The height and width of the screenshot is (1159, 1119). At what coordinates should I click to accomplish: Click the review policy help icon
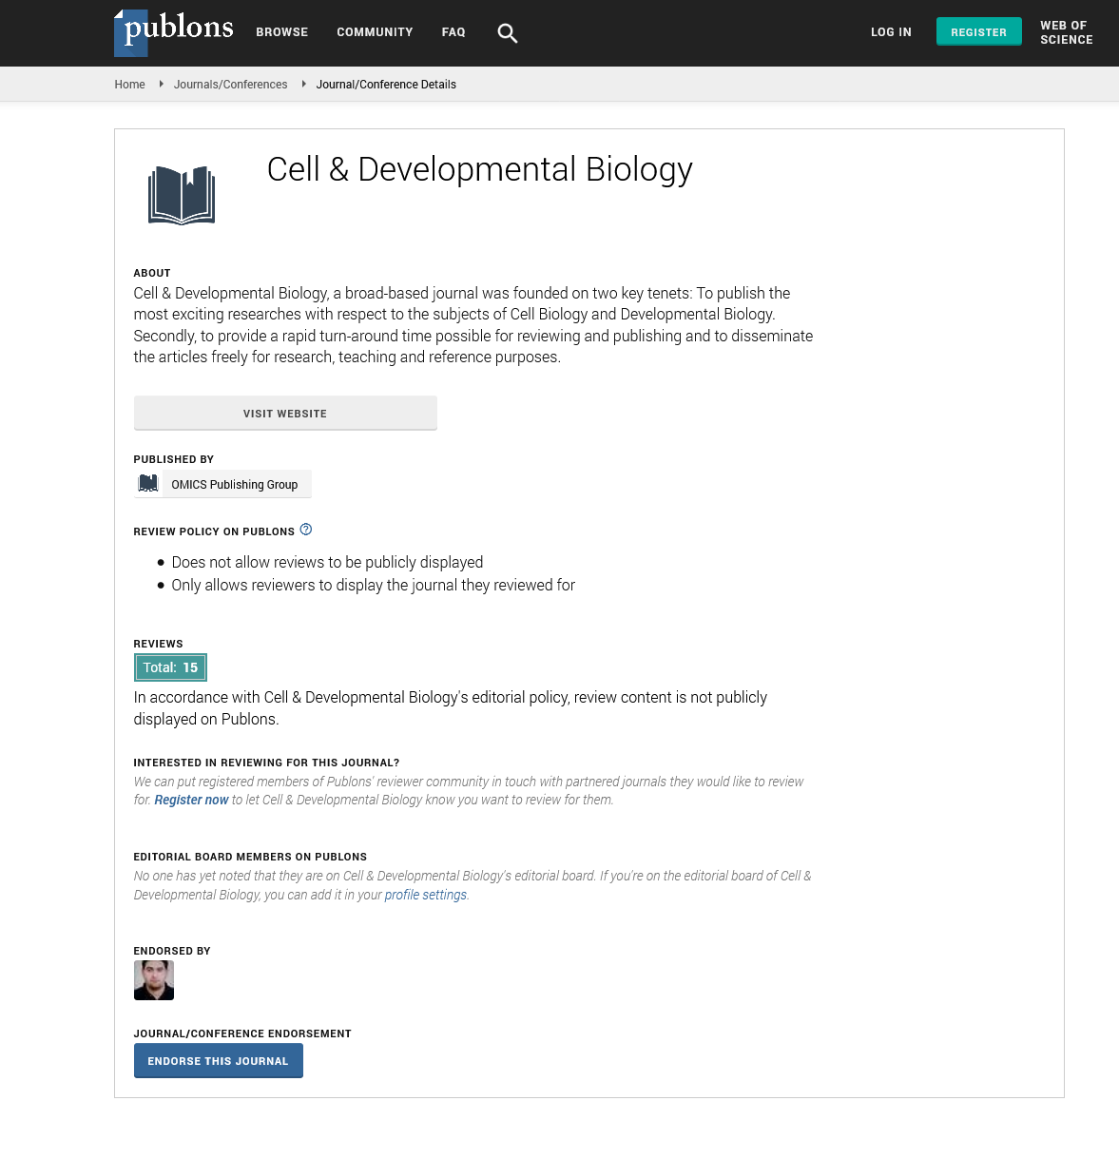pyautogui.click(x=306, y=530)
